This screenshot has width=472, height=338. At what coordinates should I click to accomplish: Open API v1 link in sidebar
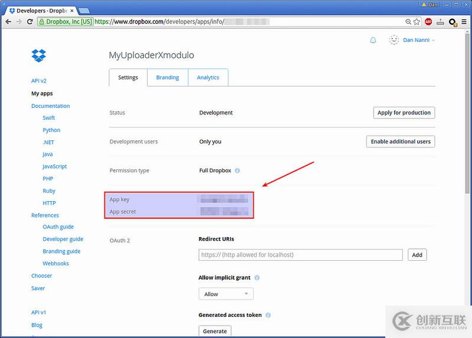pyautogui.click(x=38, y=313)
